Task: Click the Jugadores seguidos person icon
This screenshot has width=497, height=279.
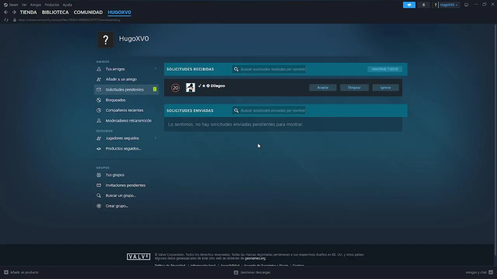Action: pyautogui.click(x=99, y=138)
